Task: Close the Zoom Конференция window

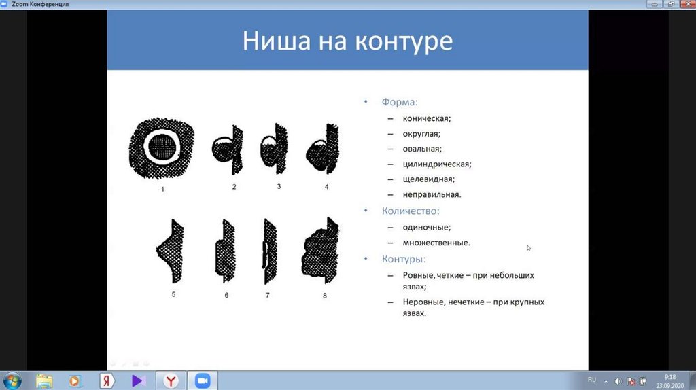Action: coord(687,4)
